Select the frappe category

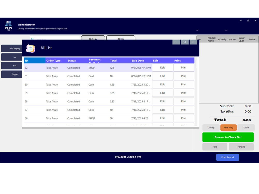(12, 74)
